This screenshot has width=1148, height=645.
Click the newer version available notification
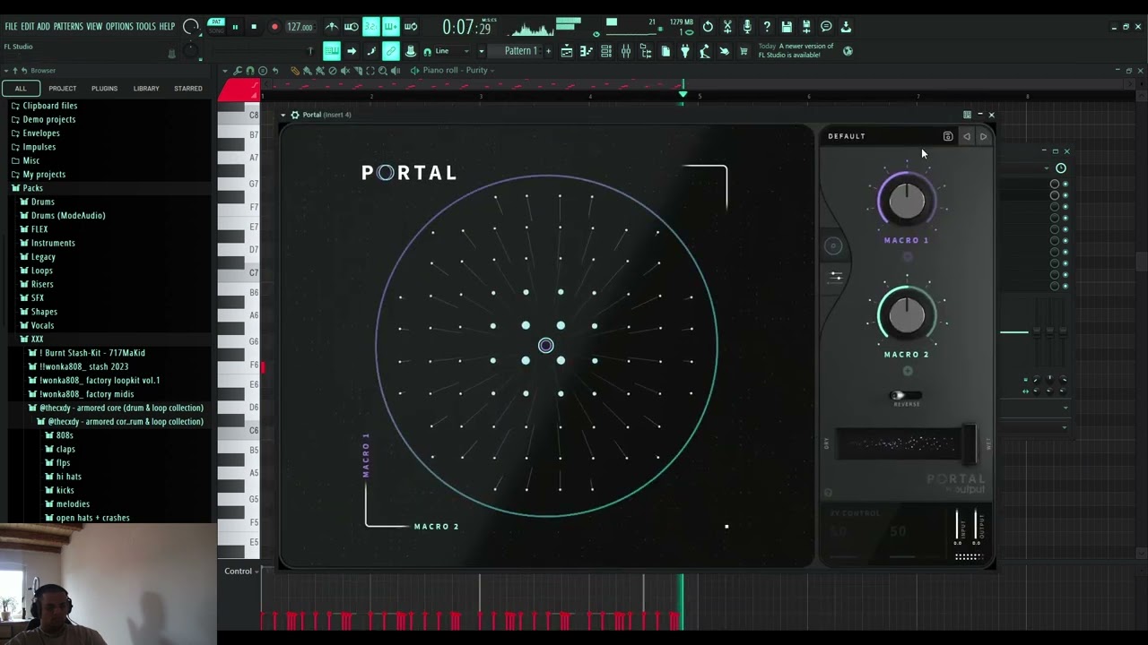[796, 51]
